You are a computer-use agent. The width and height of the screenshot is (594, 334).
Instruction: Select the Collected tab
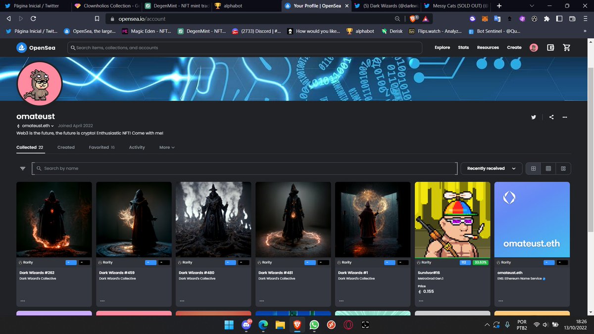30,147
